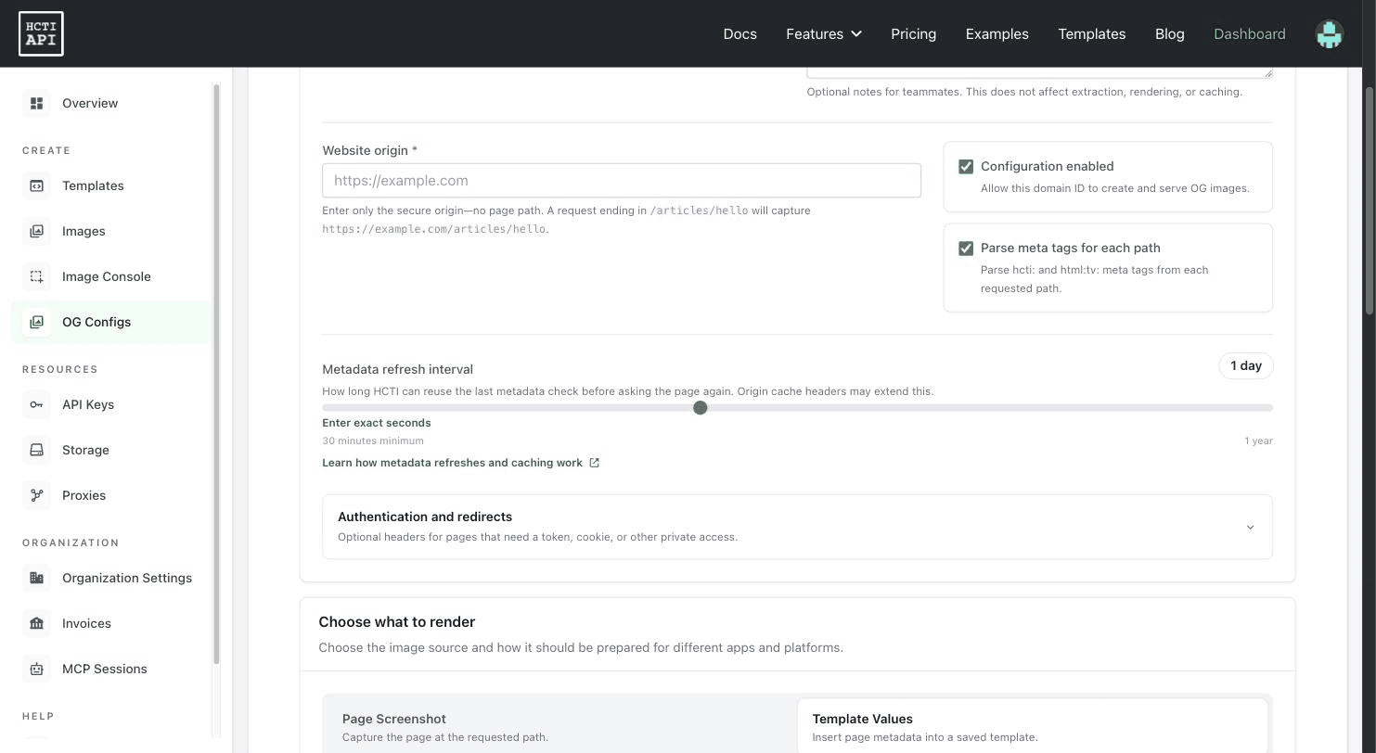Click the Storage drive icon
The image size is (1376, 753).
click(37, 450)
